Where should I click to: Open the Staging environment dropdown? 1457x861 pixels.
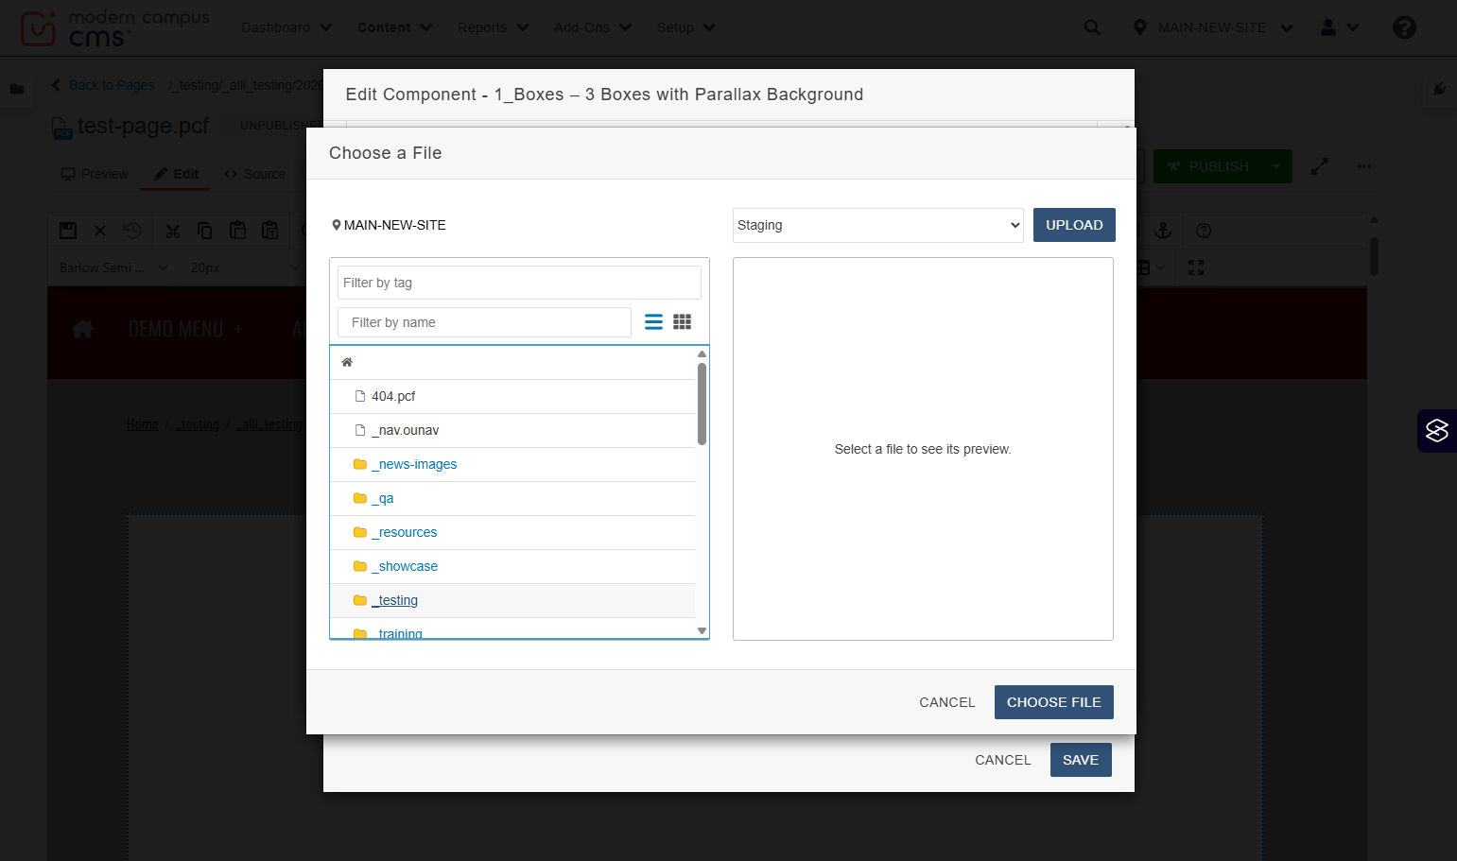878,225
